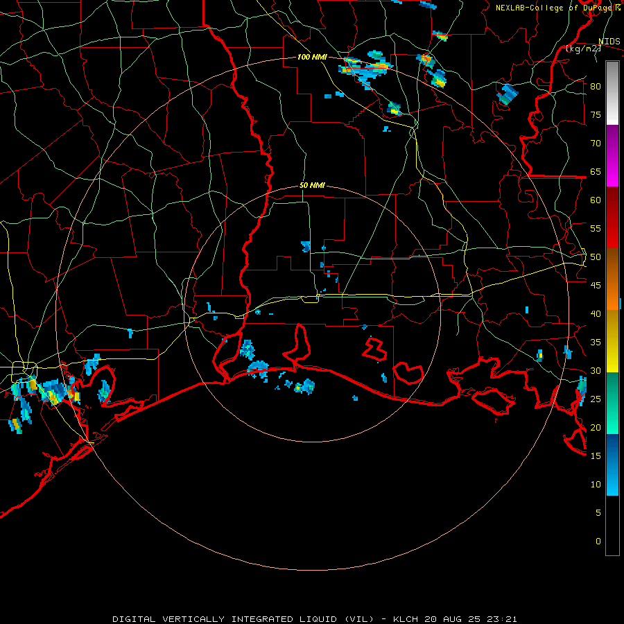
Task: Click the magenta-purple band of the color bar
Action: [612, 156]
